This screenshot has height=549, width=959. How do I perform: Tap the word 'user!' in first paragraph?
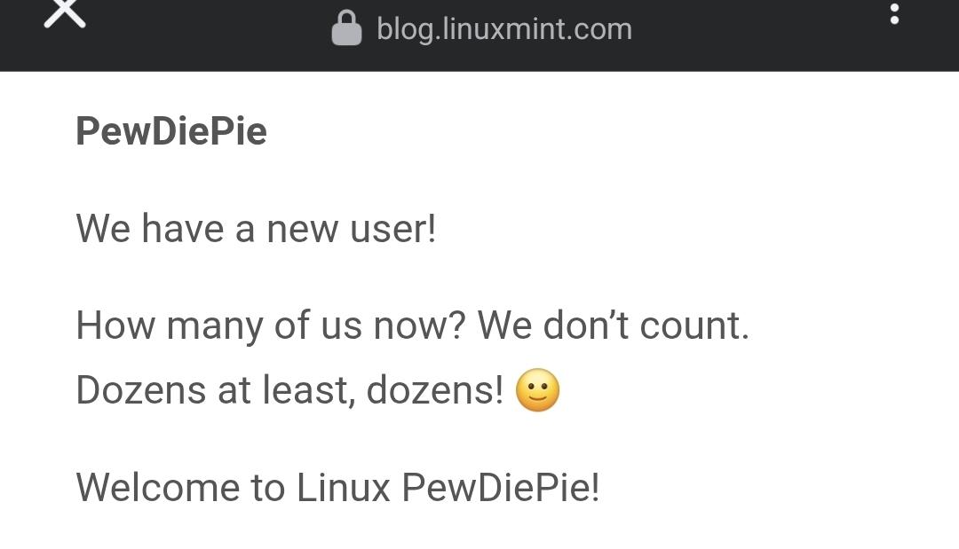click(x=392, y=229)
